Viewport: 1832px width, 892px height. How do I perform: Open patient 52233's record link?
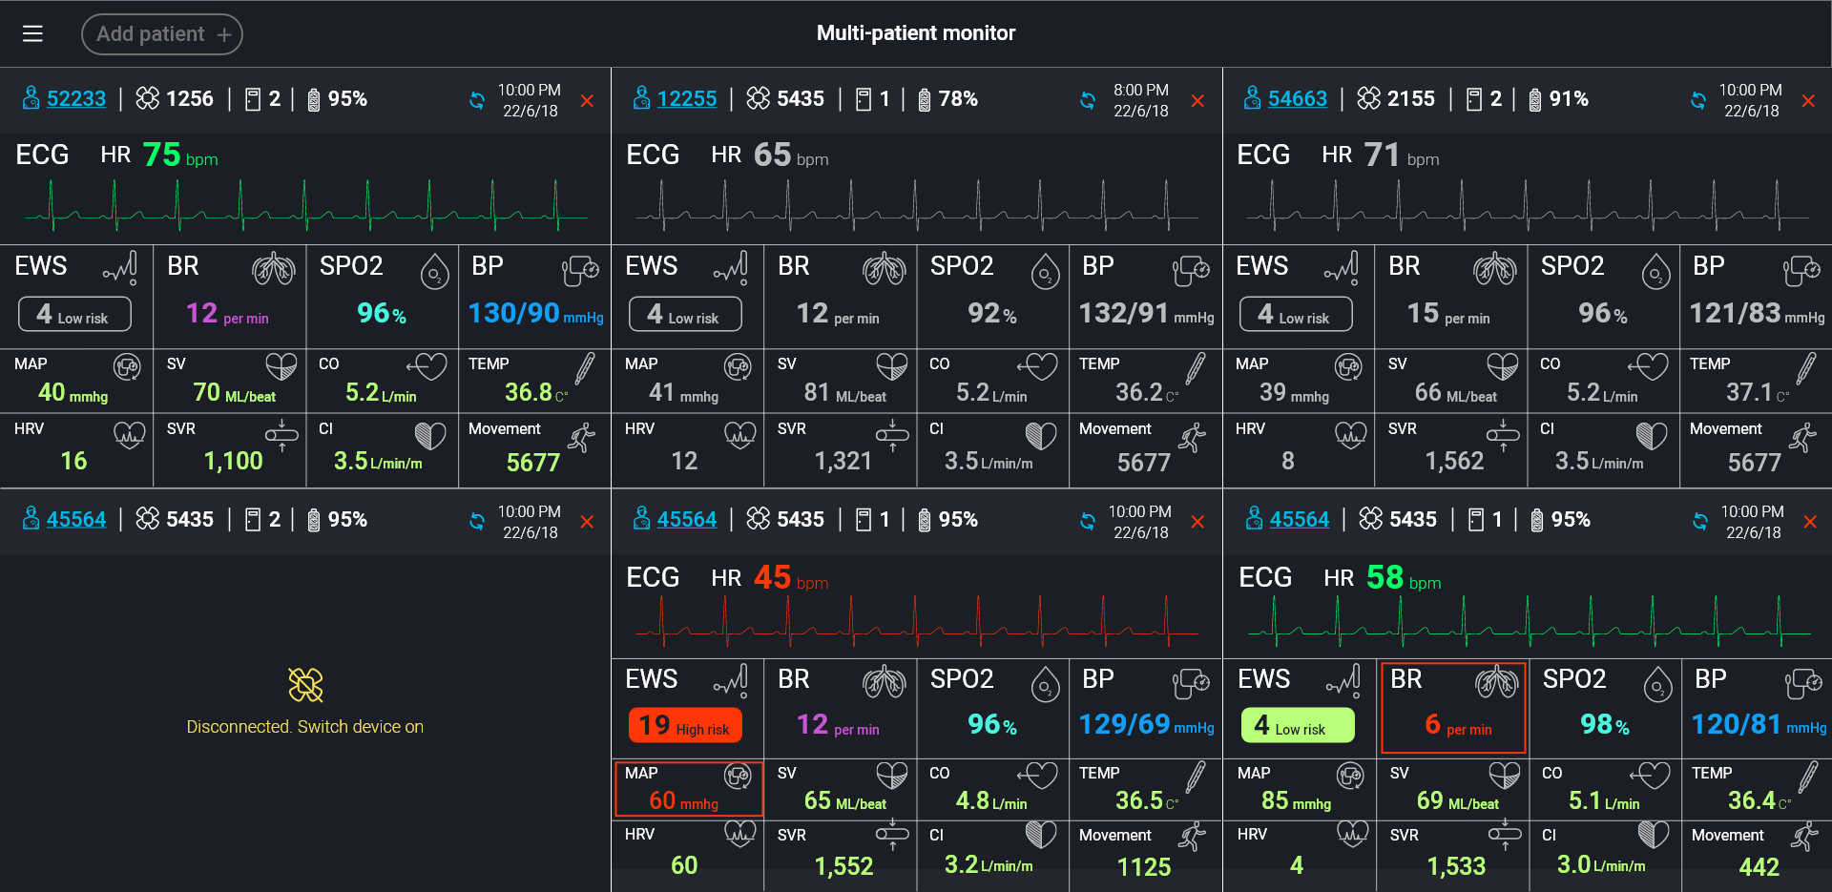pos(74,98)
